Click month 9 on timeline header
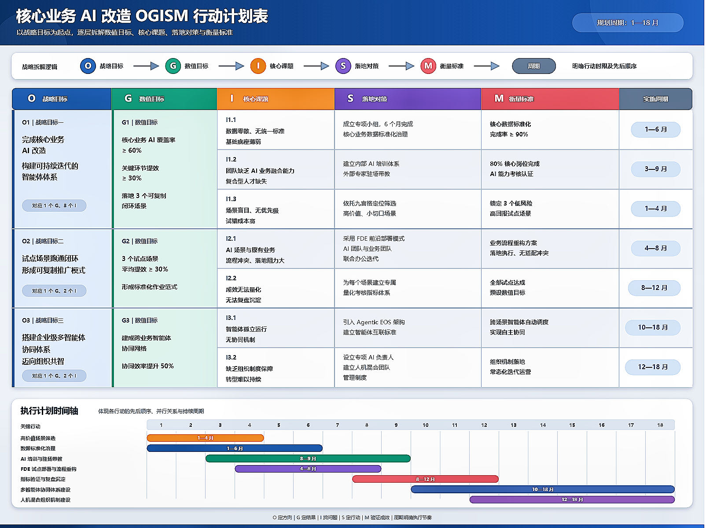This screenshot has width=706, height=528. [396, 425]
